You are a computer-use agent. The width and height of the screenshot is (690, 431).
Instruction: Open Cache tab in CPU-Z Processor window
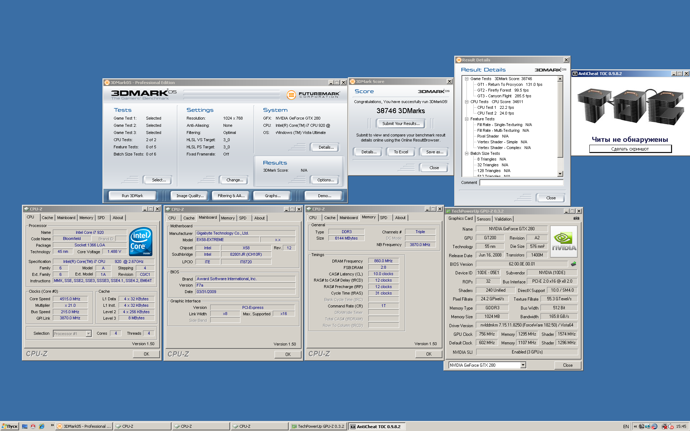click(x=47, y=218)
